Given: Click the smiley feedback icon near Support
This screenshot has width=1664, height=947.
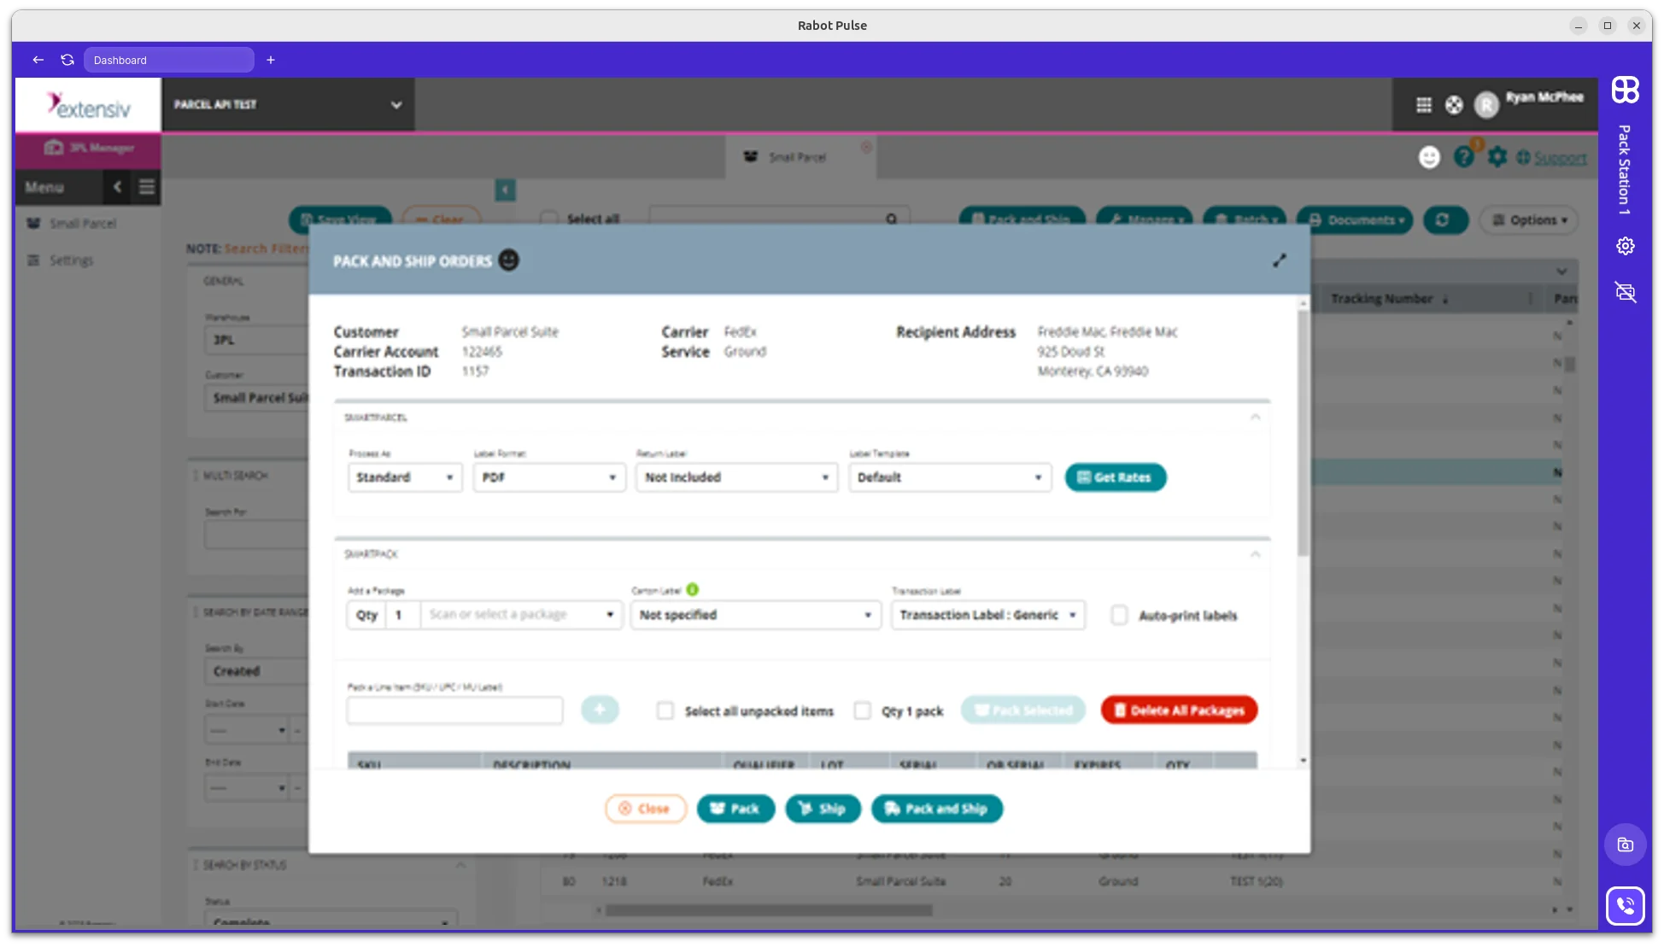Looking at the screenshot, I should [x=1429, y=157].
